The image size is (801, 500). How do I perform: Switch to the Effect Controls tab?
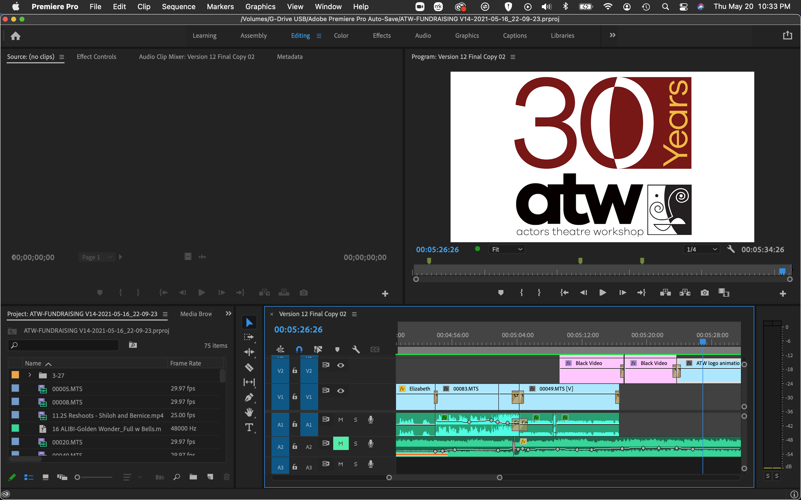tap(96, 57)
